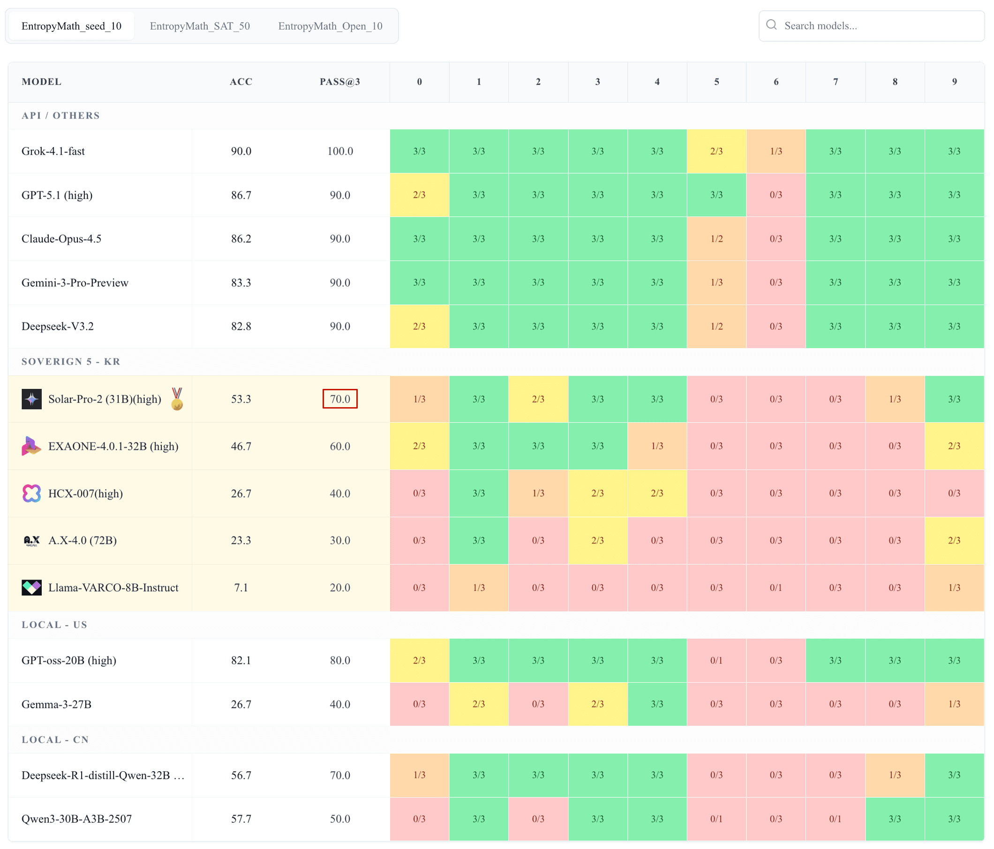The image size is (994, 849).
Task: Click the MODEL column header
Action: pos(42,82)
